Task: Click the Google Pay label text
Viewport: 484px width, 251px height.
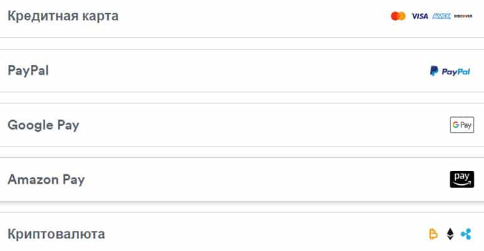Action: coord(43,125)
